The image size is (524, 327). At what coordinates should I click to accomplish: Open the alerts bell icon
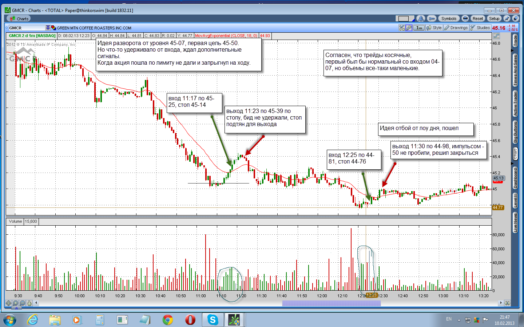(x=421, y=19)
